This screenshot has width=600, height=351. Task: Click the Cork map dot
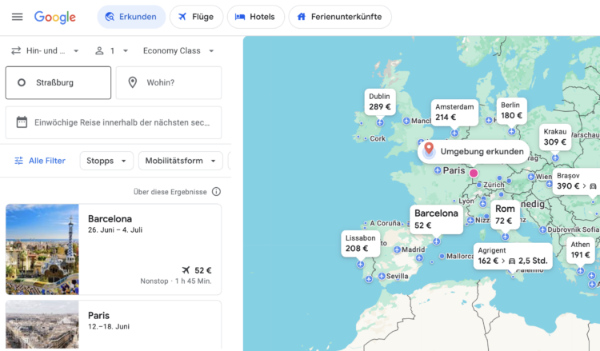click(x=366, y=138)
